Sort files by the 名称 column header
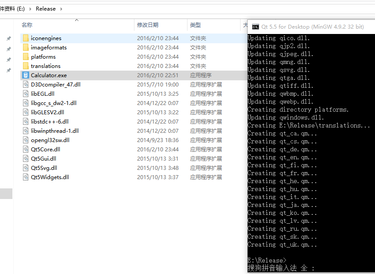Viewport: 375px width, 274px height. pos(27,25)
